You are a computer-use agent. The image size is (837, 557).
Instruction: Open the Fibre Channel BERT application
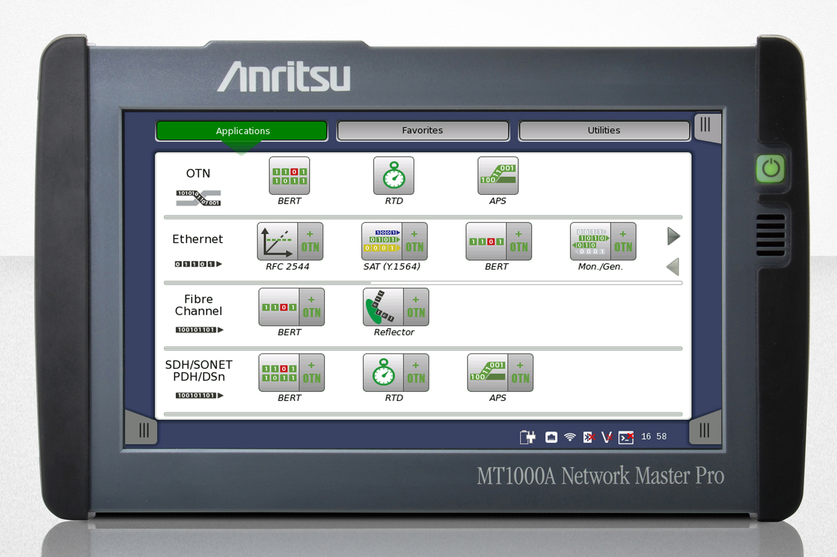click(x=279, y=307)
